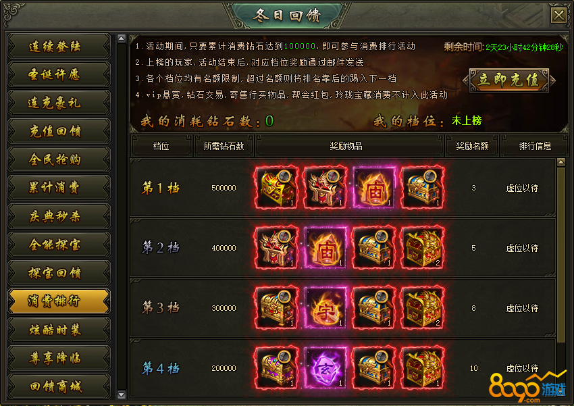Select the red armor reward in tier 2 row
This screenshot has width=574, height=406.
coord(276,247)
